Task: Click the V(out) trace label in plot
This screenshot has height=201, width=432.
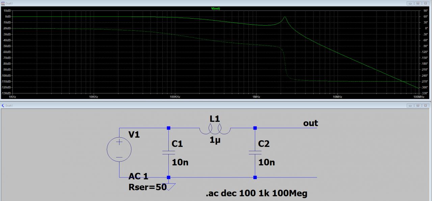Action: coord(216,8)
